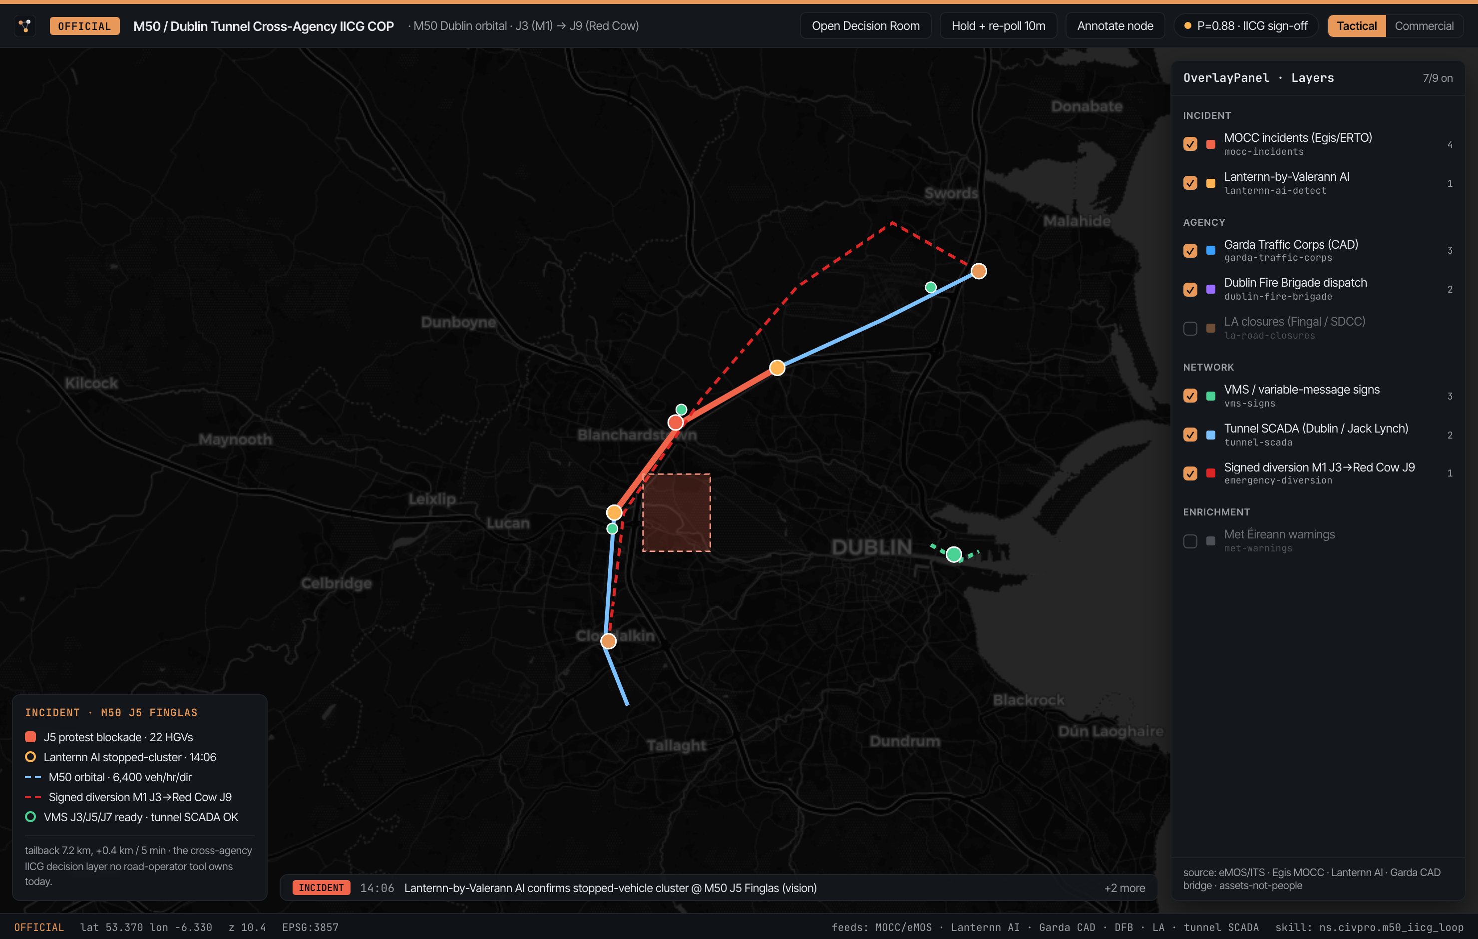Click the app logo icon in header
The image size is (1478, 939).
click(x=25, y=26)
